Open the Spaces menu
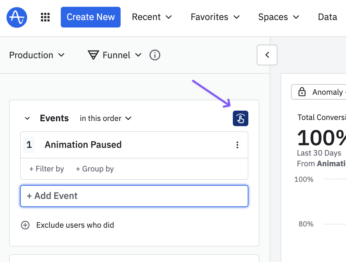 [x=278, y=17]
